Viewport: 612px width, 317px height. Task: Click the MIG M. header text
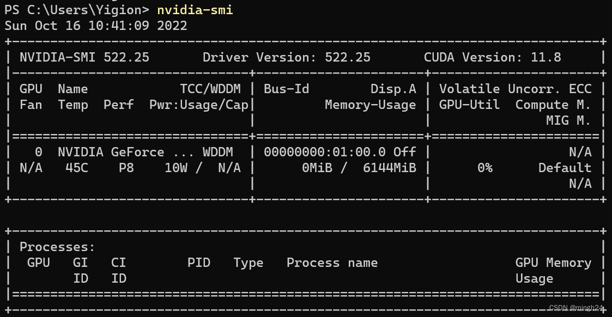tap(569, 120)
